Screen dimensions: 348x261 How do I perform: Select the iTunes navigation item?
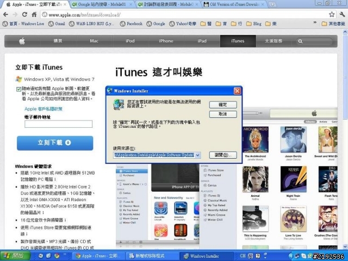click(238, 41)
